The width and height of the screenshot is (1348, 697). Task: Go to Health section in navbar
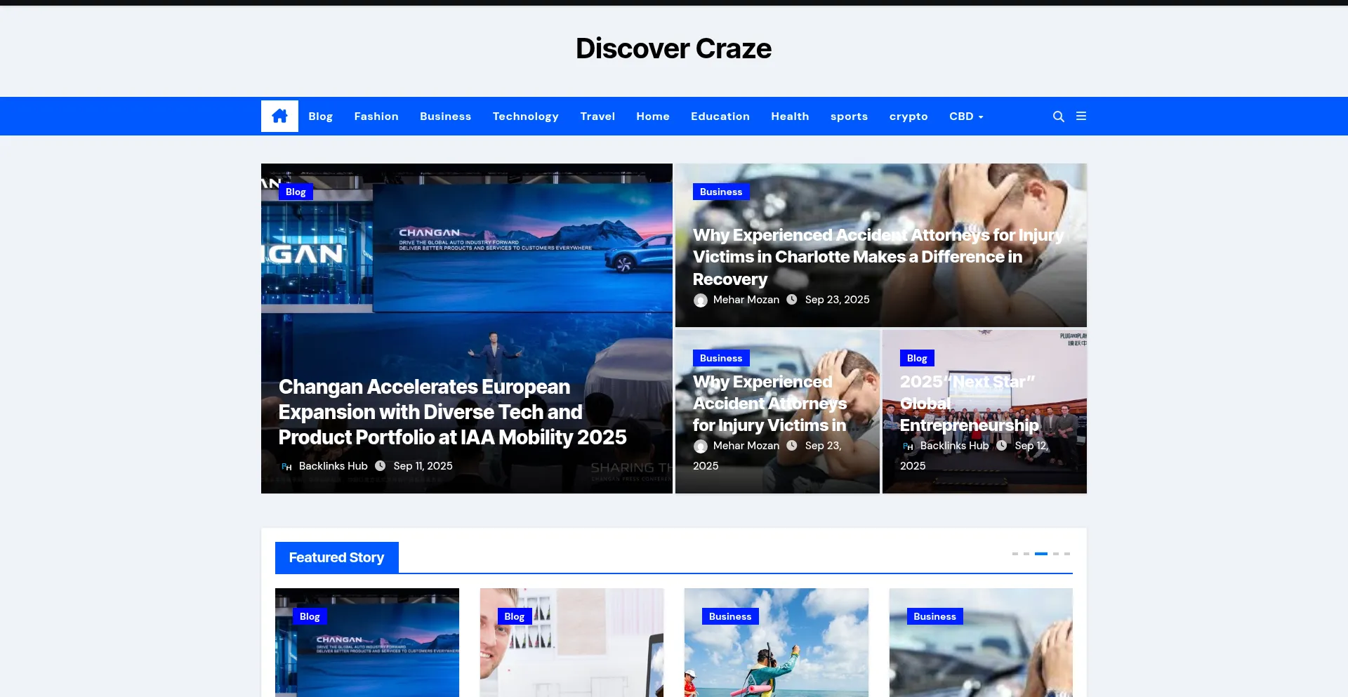790,117
